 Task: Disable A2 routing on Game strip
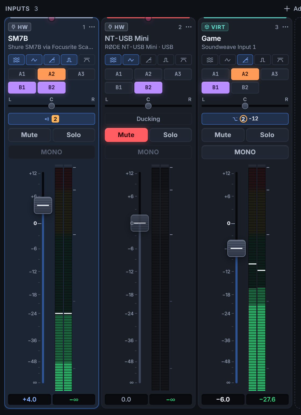pos(245,74)
